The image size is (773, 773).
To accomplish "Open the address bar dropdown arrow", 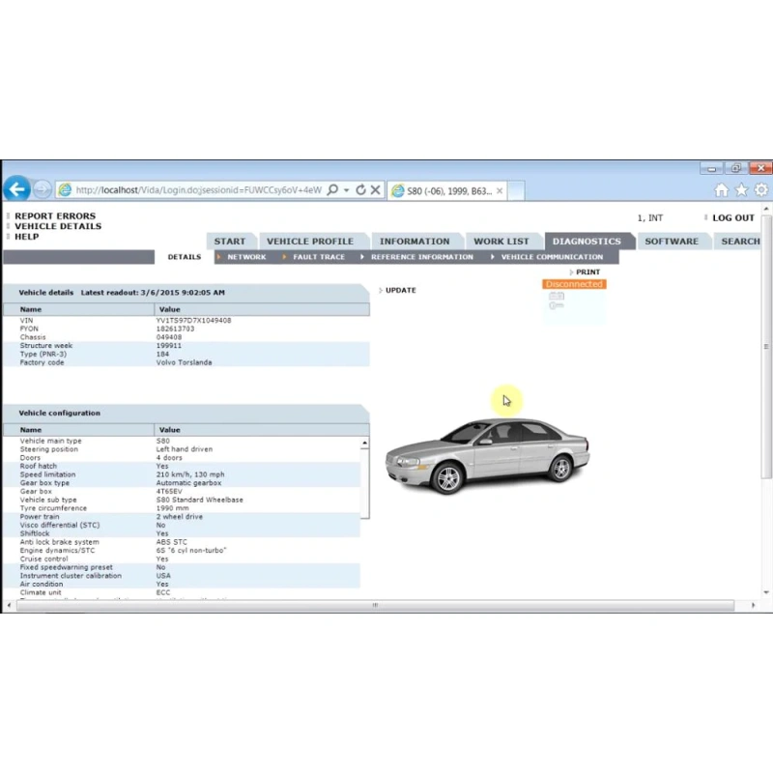I will 346,189.
